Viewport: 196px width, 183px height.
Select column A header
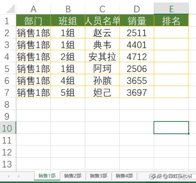(x=33, y=9)
